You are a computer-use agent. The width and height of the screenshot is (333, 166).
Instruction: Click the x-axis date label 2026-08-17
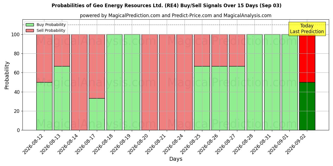pyautogui.click(x=86, y=144)
